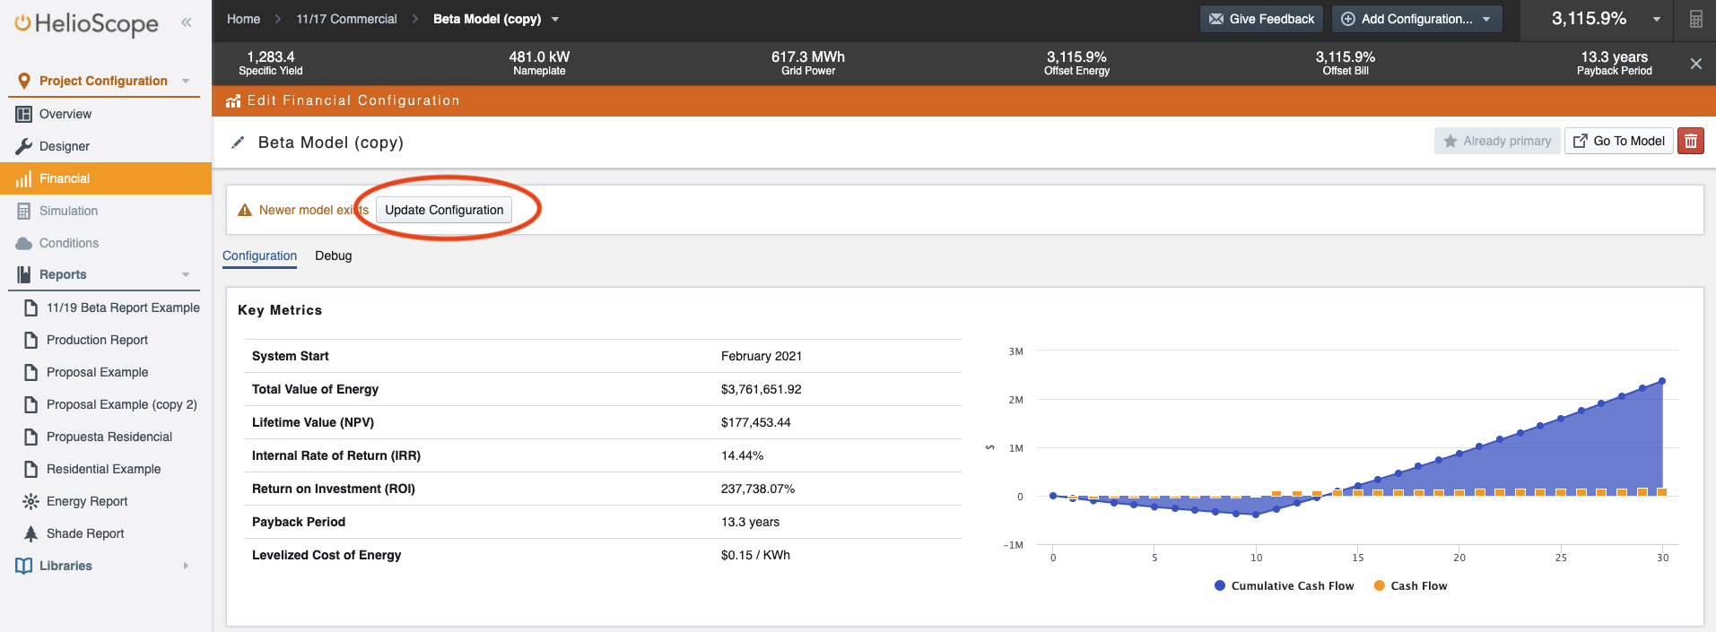The width and height of the screenshot is (1716, 632).
Task: Click the Update Configuration button
Action: (x=444, y=210)
